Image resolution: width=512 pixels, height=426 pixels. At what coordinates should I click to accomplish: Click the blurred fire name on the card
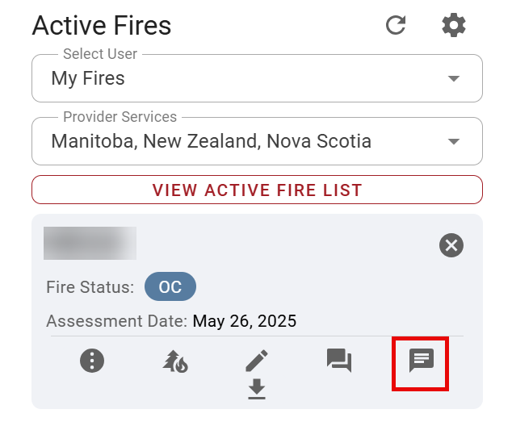90,243
